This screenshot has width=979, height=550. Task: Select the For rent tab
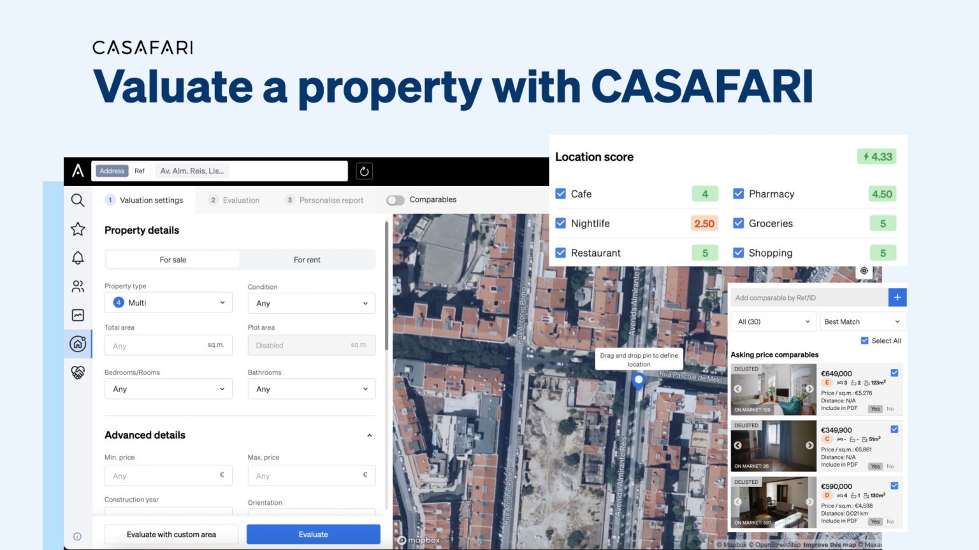[307, 260]
